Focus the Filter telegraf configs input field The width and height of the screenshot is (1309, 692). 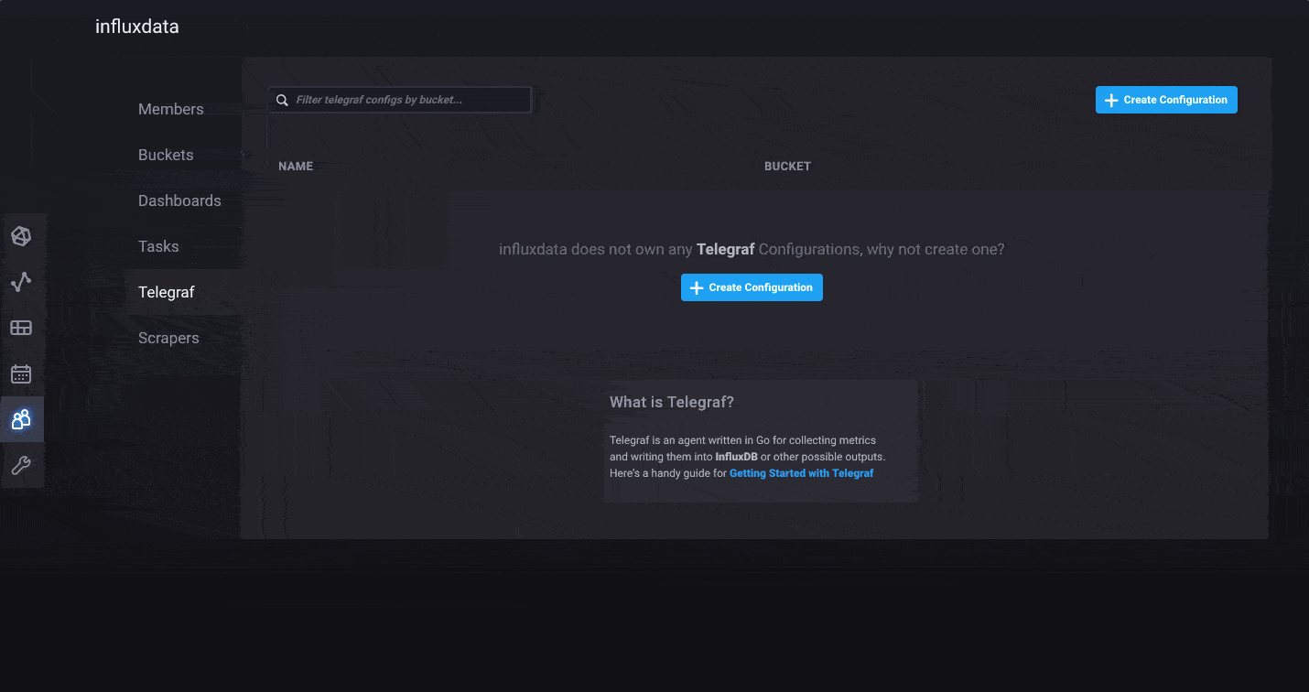click(x=407, y=100)
